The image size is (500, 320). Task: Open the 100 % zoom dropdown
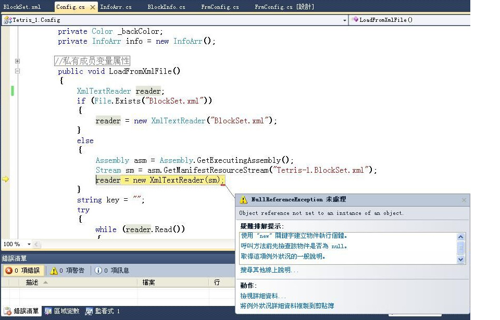pos(29,244)
